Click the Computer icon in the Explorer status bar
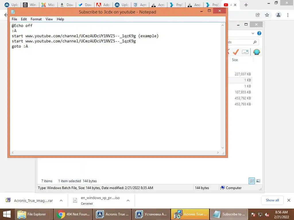The height and width of the screenshot is (220, 294). coord(223,188)
